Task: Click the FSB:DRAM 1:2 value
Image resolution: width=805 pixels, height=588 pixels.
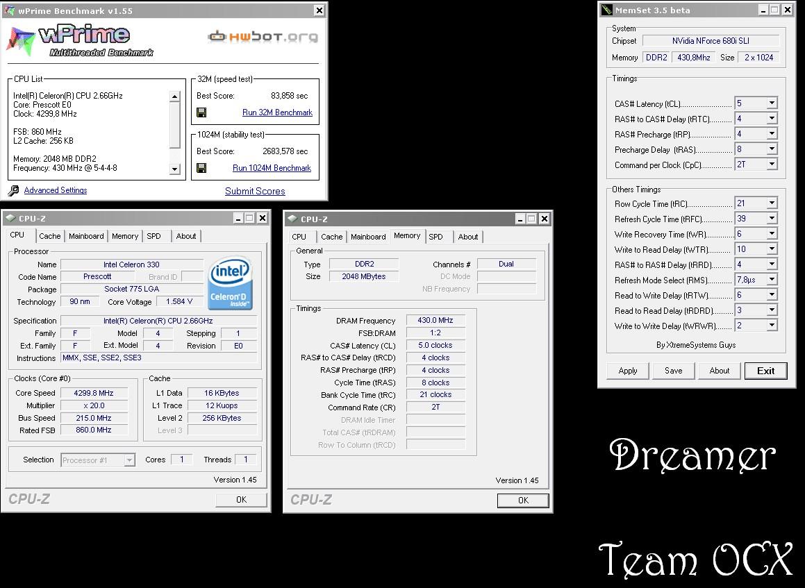Action: (x=435, y=333)
